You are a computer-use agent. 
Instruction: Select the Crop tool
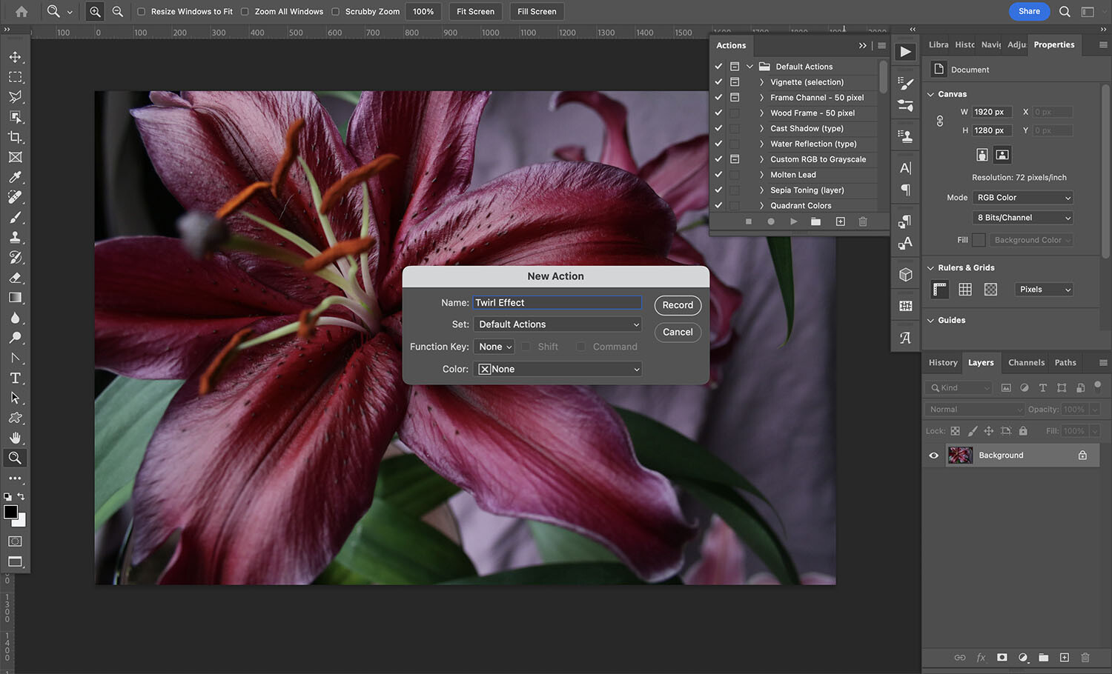coord(16,137)
